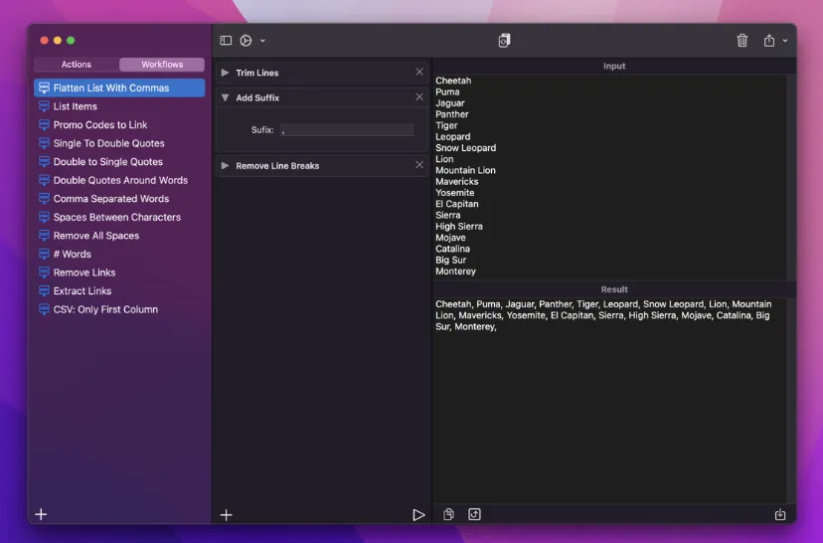Screen dimensions: 823x543
Task: Select the Remove Links workflow
Action: coord(119,272)
